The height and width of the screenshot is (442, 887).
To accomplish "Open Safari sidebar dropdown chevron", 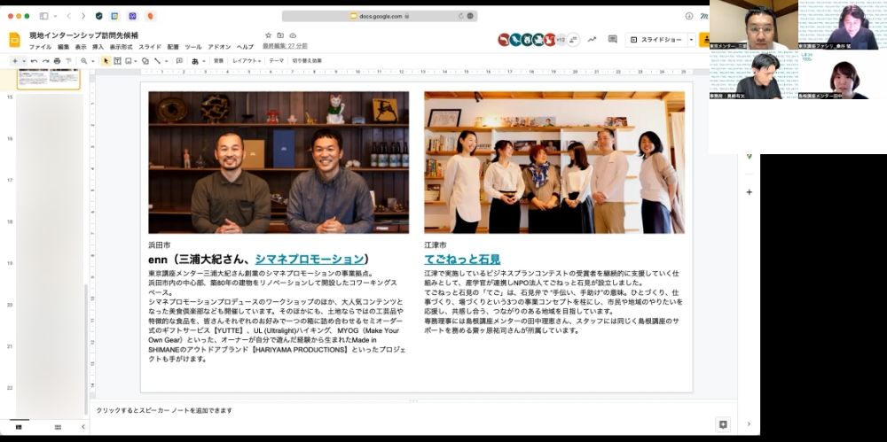I will (54, 16).
